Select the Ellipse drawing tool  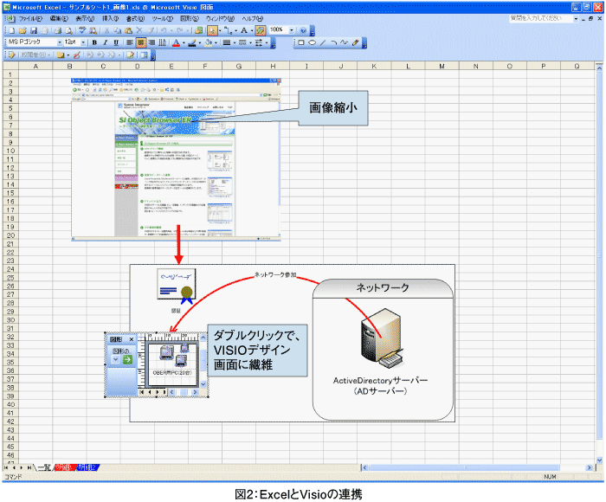[312, 43]
